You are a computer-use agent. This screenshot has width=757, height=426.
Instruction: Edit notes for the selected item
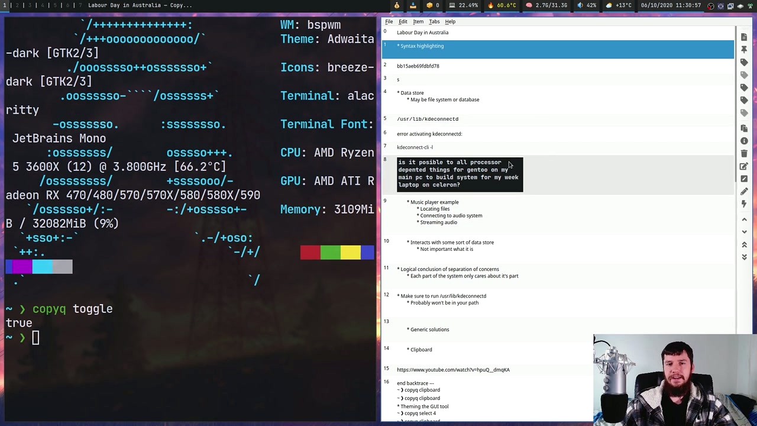tap(744, 166)
